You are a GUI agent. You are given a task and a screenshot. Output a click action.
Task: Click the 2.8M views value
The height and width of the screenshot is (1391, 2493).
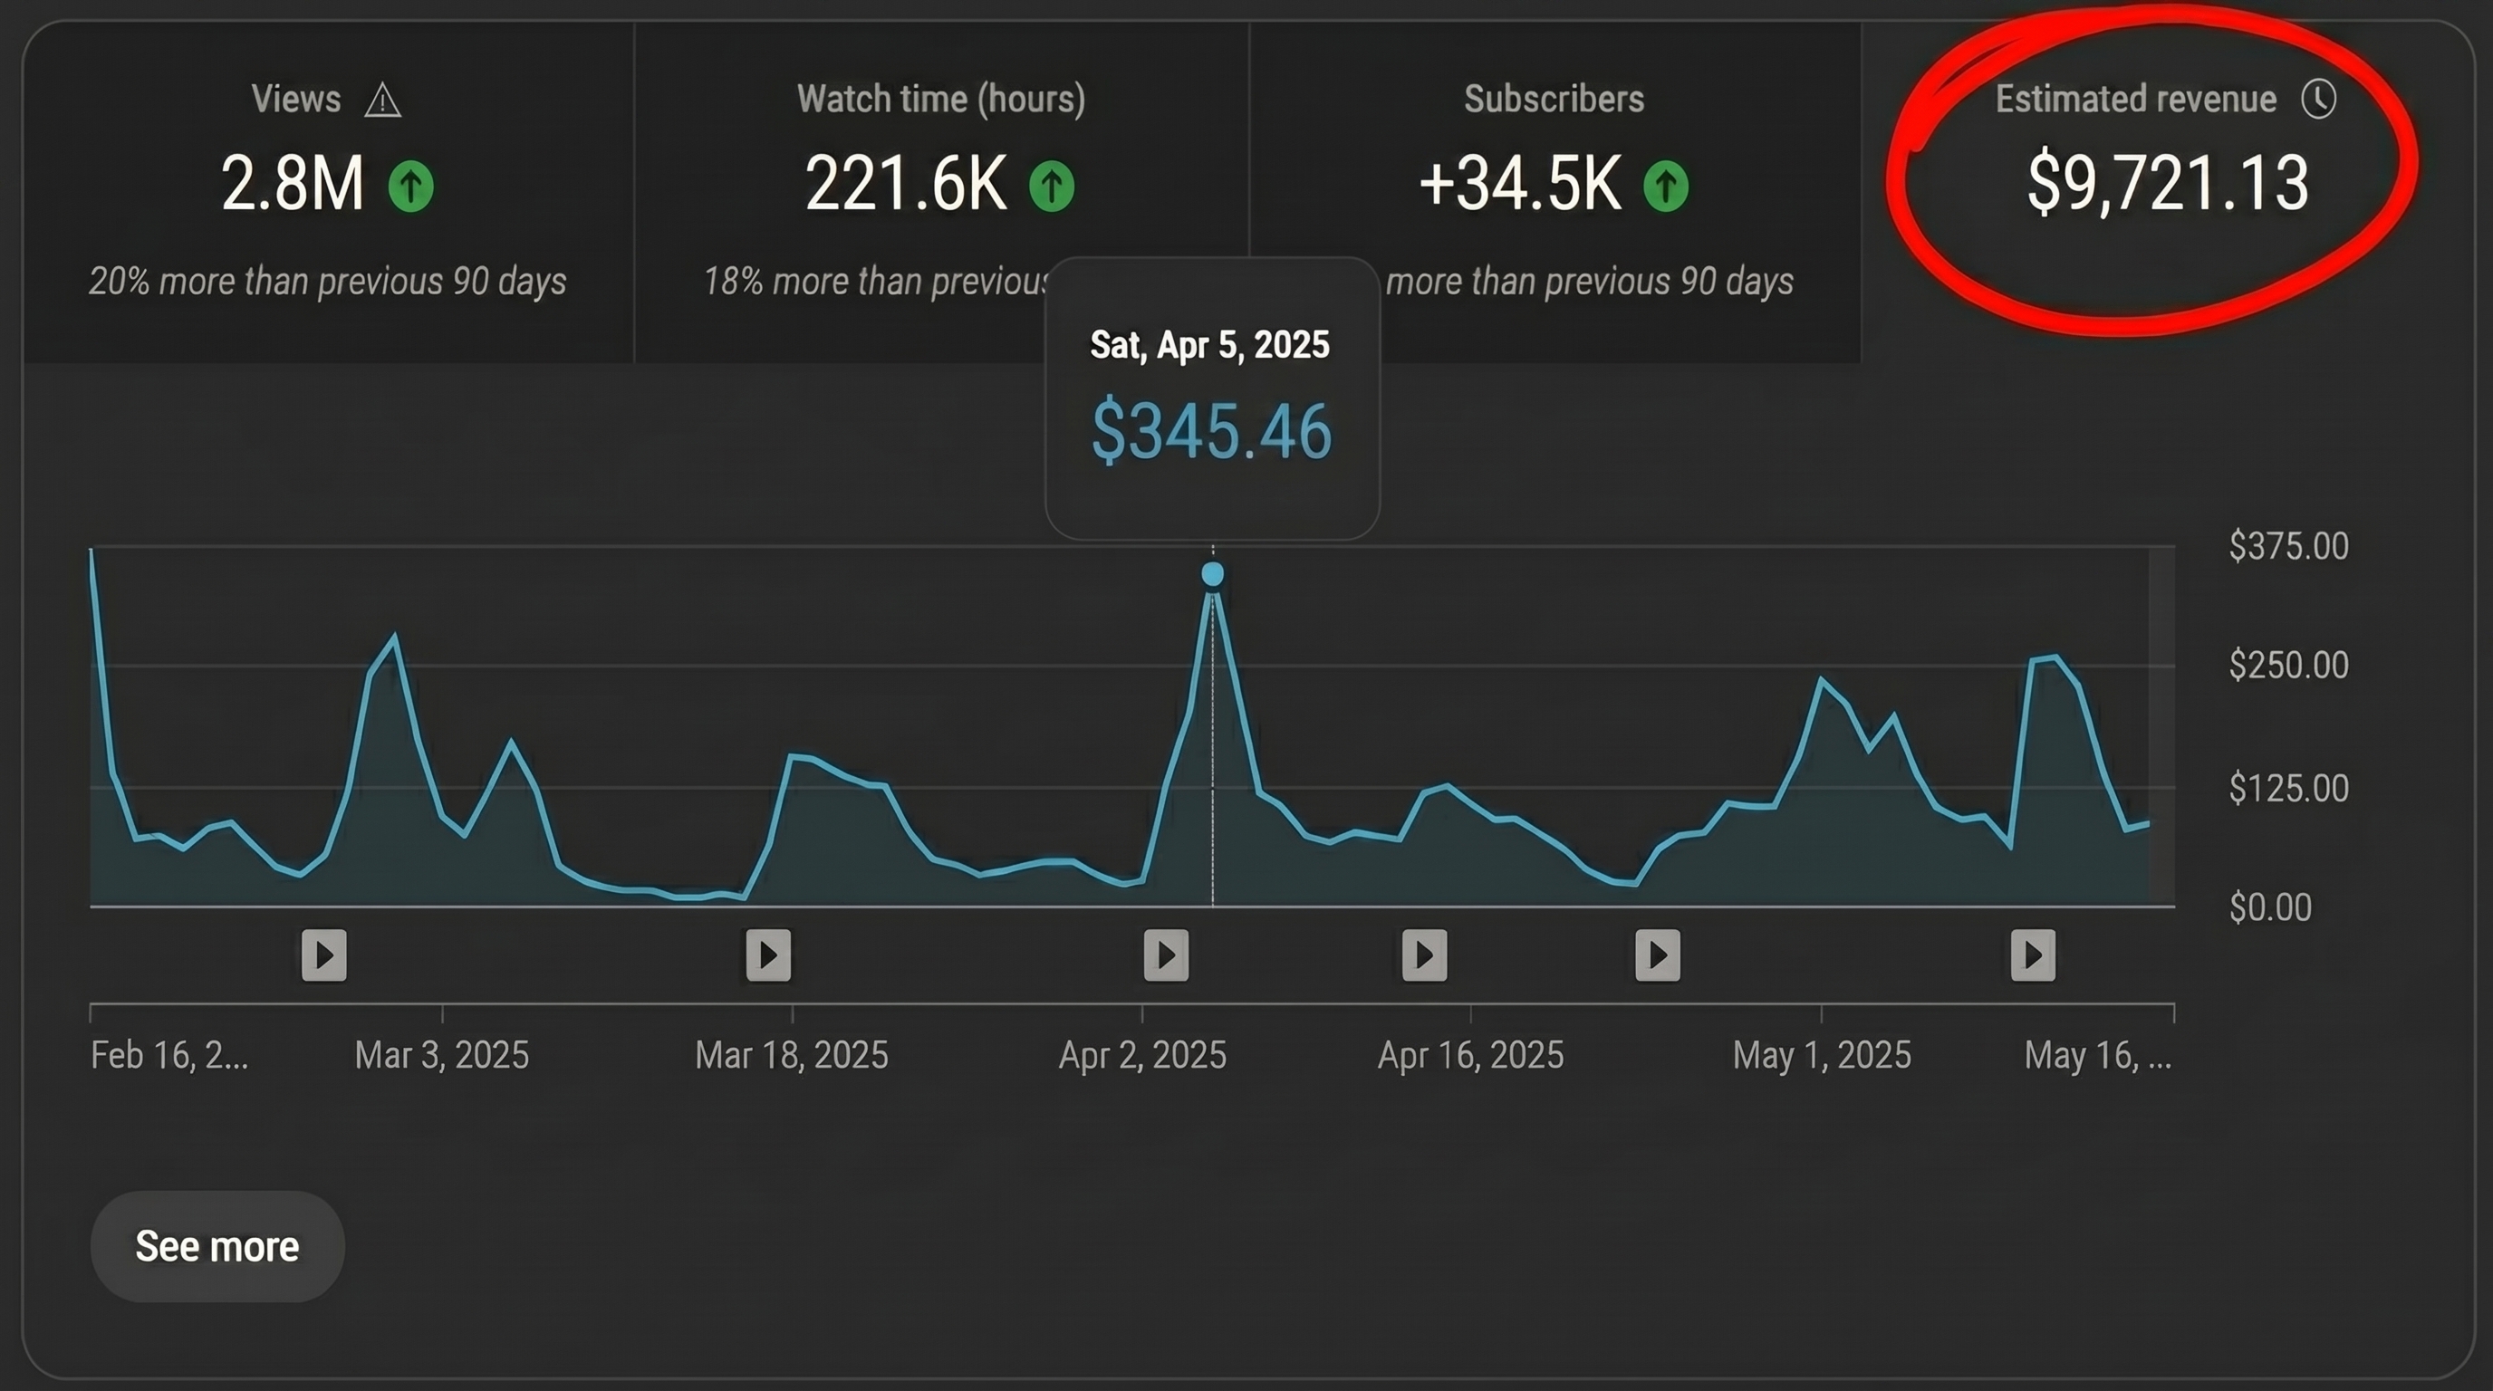click(x=293, y=183)
